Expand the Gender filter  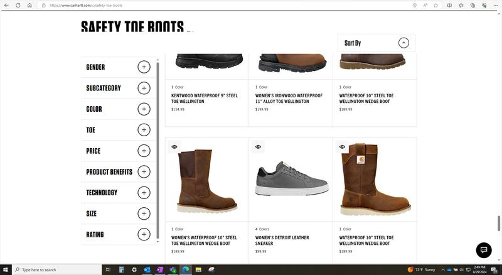click(144, 67)
